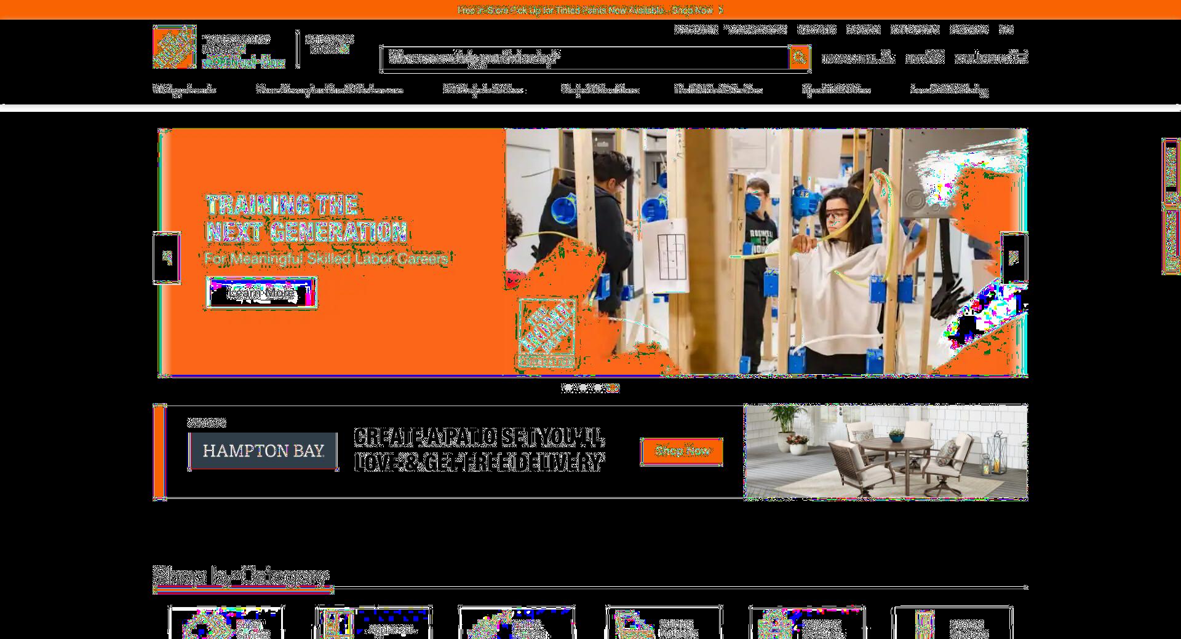Open Home Decor, Furniture & Kitchenware menu
Screen dimensions: 1181x639
point(330,90)
